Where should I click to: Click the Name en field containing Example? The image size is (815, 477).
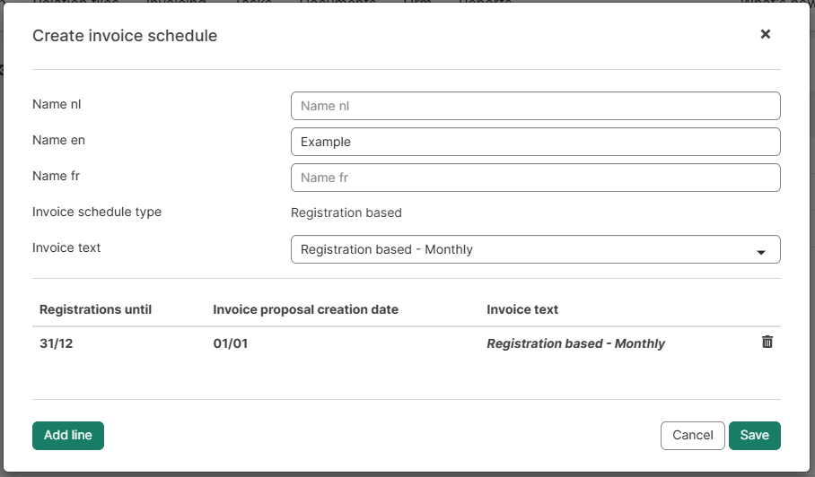click(535, 142)
